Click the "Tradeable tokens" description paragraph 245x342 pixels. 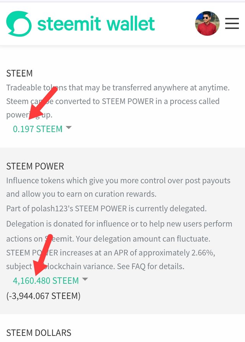coord(118,101)
